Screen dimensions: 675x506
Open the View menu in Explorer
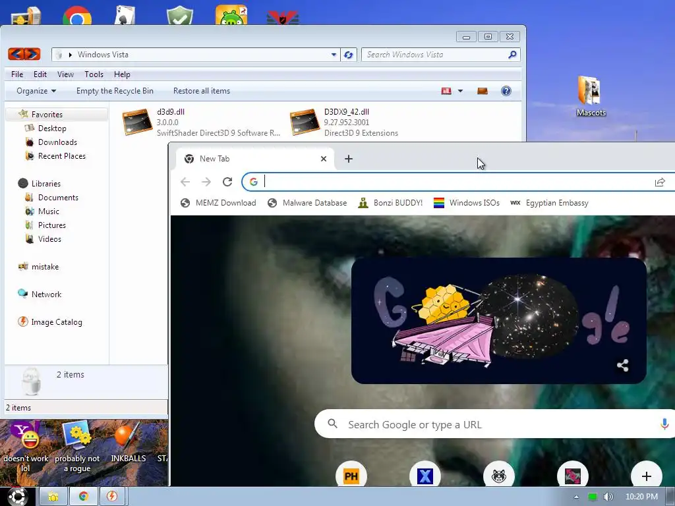(65, 74)
